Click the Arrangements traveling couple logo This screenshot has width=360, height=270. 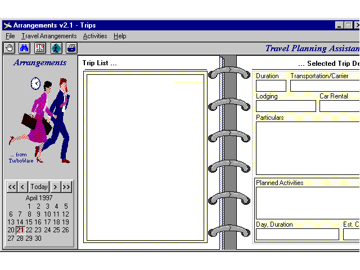click(x=39, y=118)
